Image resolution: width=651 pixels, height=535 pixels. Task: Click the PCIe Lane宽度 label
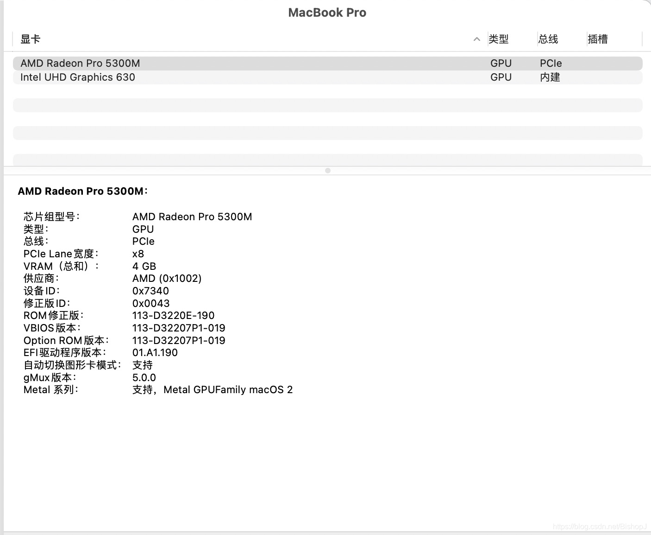61,254
